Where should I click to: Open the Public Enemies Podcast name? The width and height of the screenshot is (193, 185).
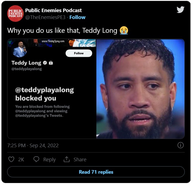tap(53, 10)
